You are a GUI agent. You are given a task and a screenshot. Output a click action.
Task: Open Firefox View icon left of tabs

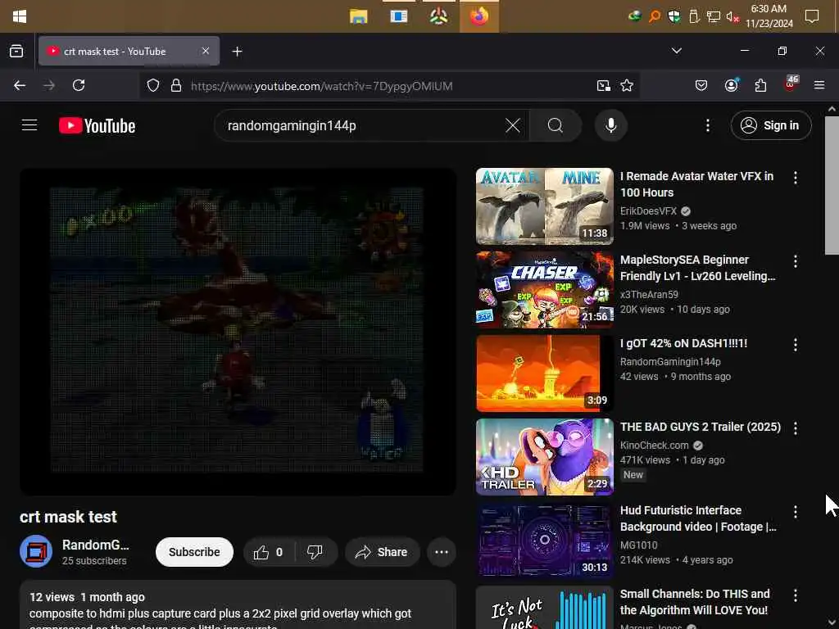pyautogui.click(x=16, y=52)
